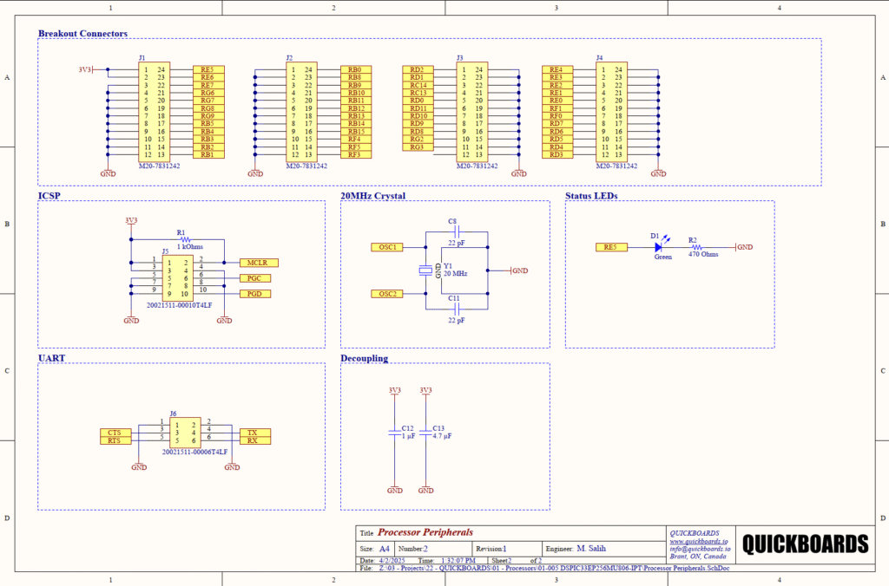Image resolution: width=889 pixels, height=586 pixels.
Task: Select resistor R2 in Status LEDs
Action: coord(696,247)
